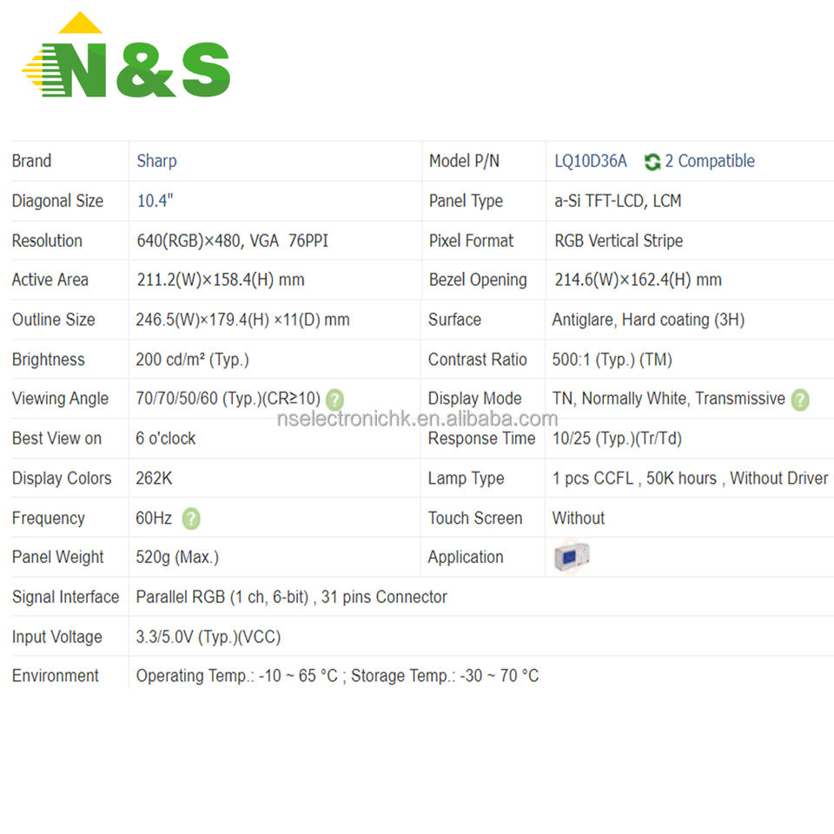Click the Viewing Angle row label
This screenshot has height=834, width=834.
coord(60,399)
